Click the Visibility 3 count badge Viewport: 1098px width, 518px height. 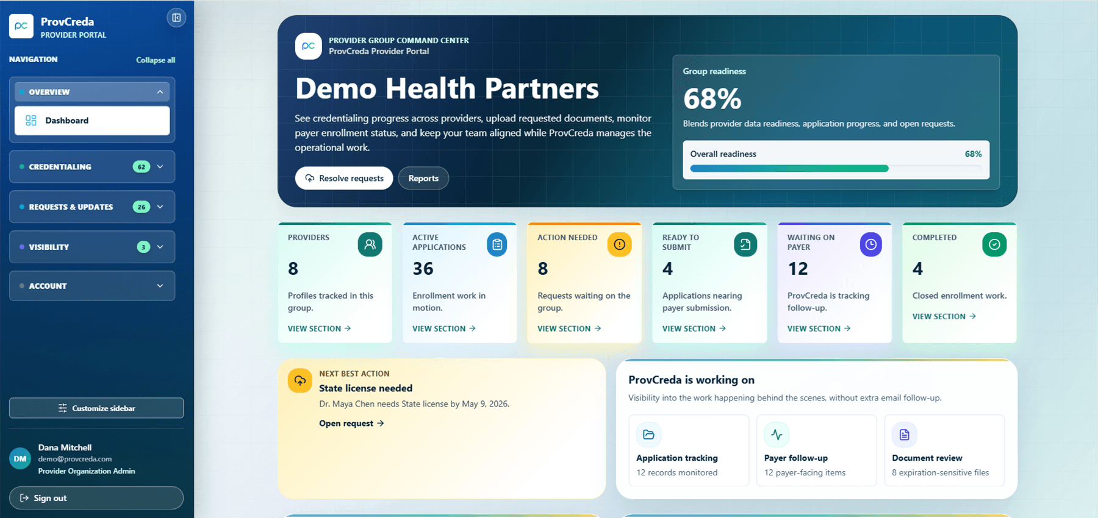pos(143,247)
